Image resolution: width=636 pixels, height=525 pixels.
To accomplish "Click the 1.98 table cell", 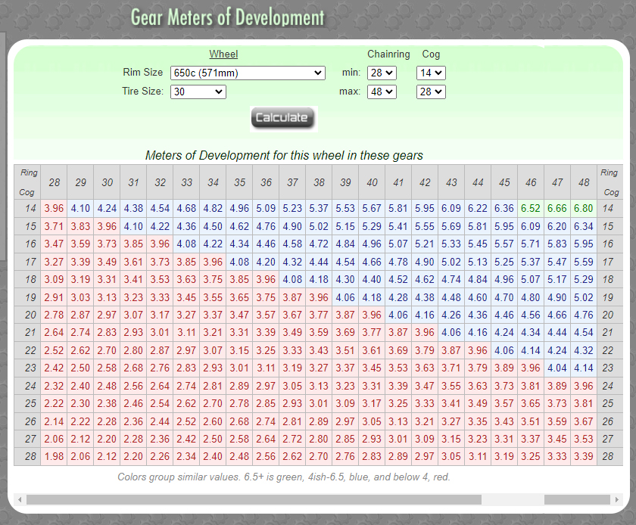I will [54, 456].
